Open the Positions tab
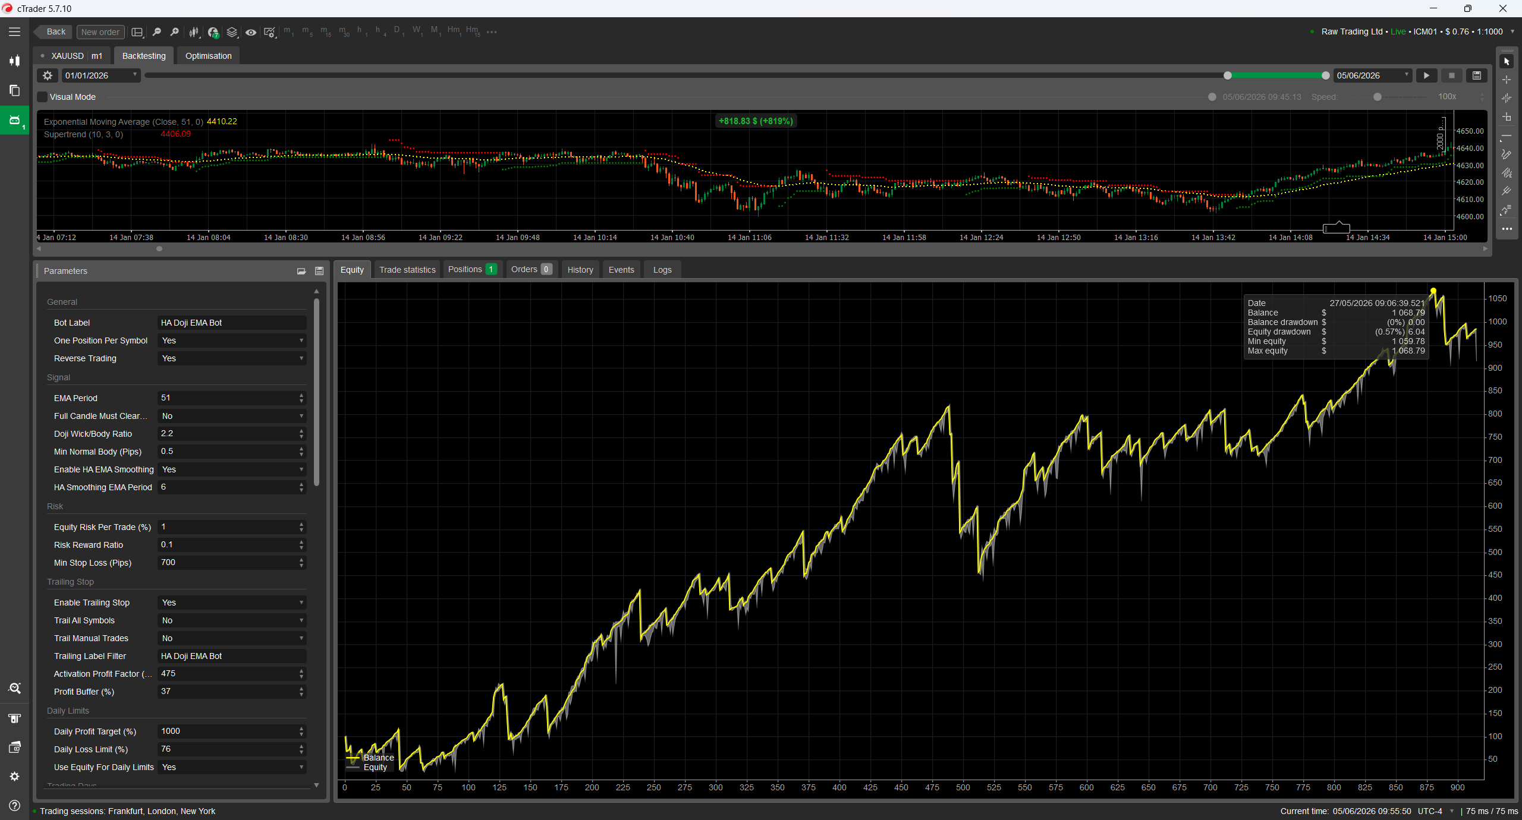 point(472,270)
